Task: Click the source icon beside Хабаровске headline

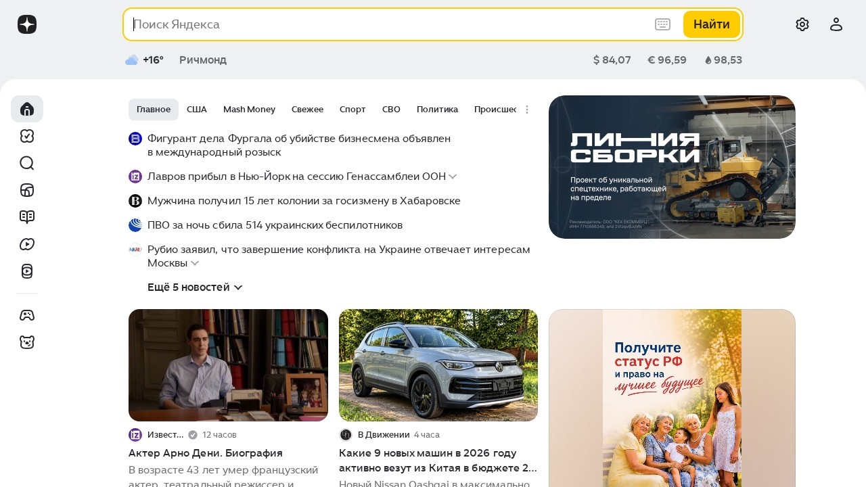Action: [135, 201]
